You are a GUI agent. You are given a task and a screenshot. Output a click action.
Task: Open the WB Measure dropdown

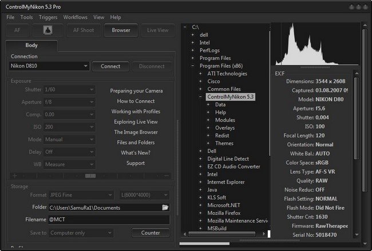69,164
